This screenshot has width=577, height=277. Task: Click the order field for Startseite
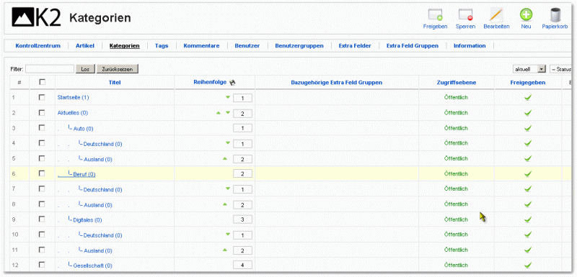pyautogui.click(x=242, y=98)
